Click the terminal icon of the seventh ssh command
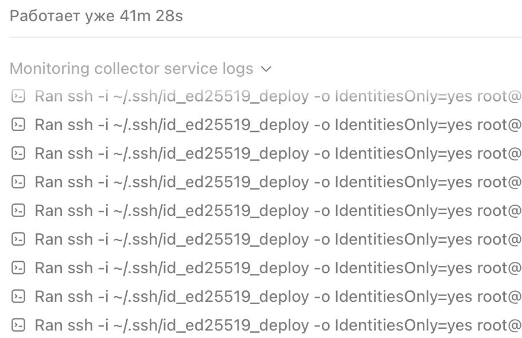This screenshot has height=338, width=522. tap(18, 268)
